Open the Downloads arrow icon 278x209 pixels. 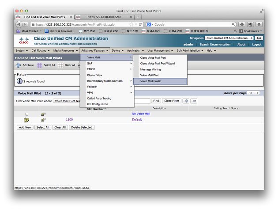coord(242,24)
